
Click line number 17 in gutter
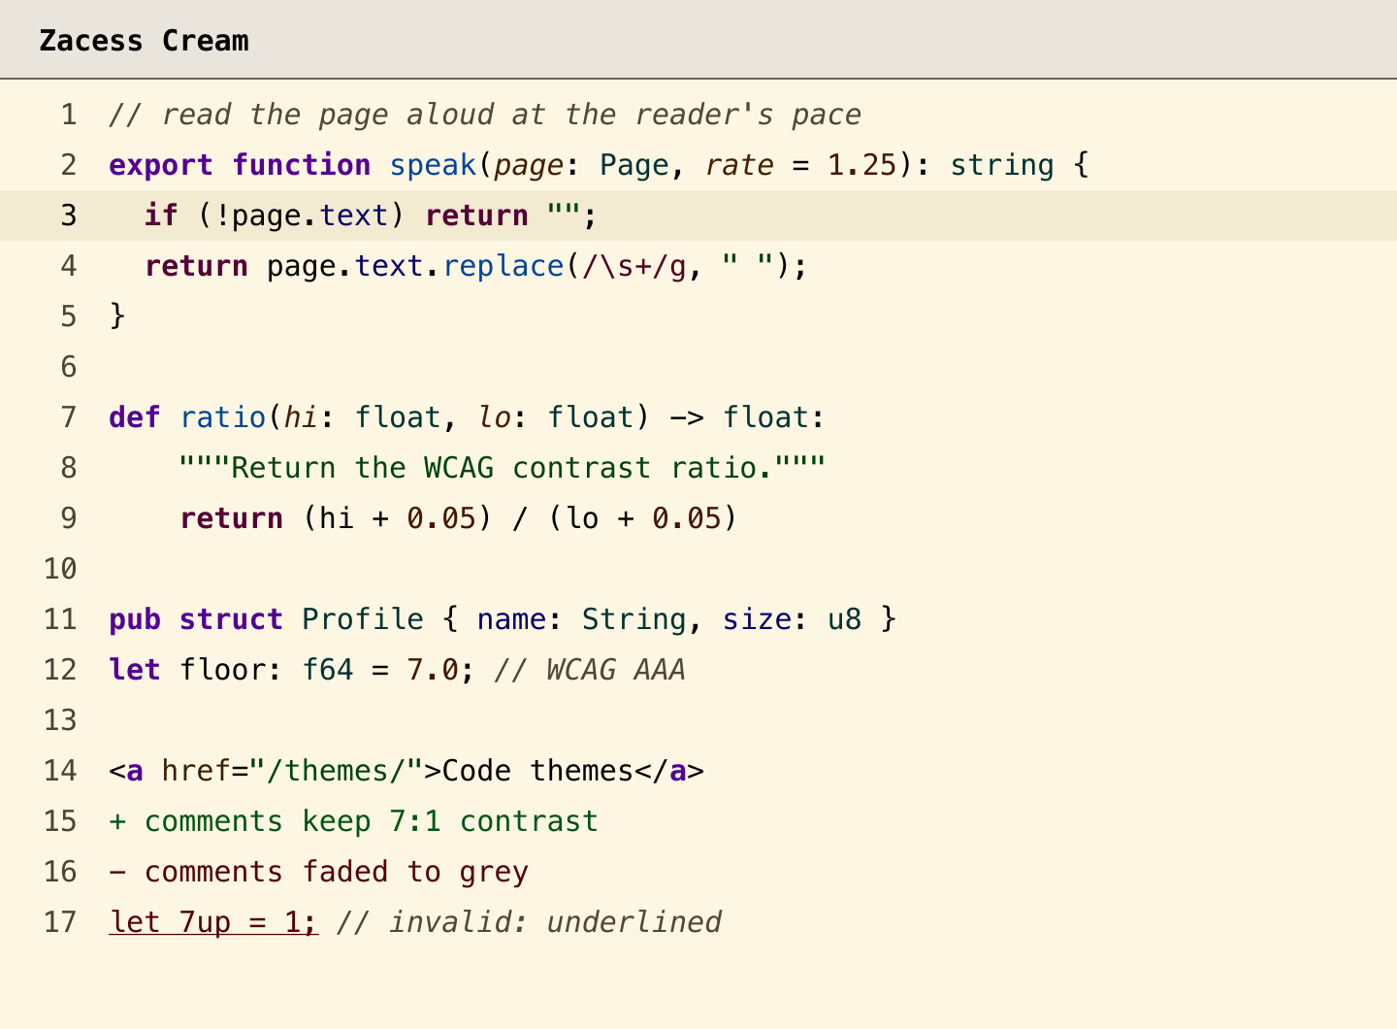pyautogui.click(x=59, y=922)
